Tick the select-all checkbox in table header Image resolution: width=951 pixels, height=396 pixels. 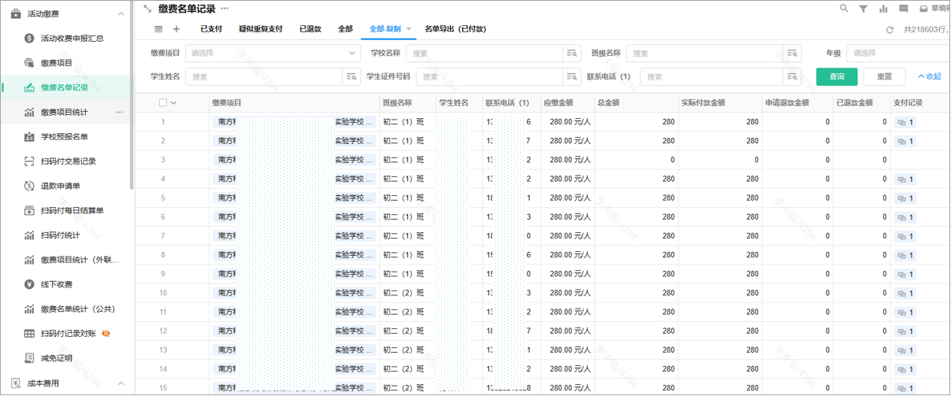[x=163, y=103]
